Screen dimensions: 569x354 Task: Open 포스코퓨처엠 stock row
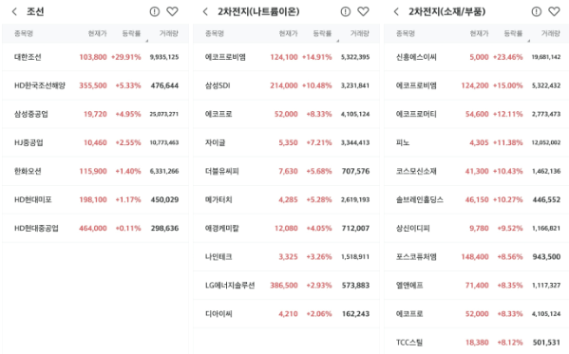(x=477, y=257)
